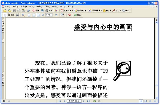Image resolution: width=160 pixels, height=105 pixels.
Task: Open the Tools (工具) menu
Action: [x=47, y=6]
